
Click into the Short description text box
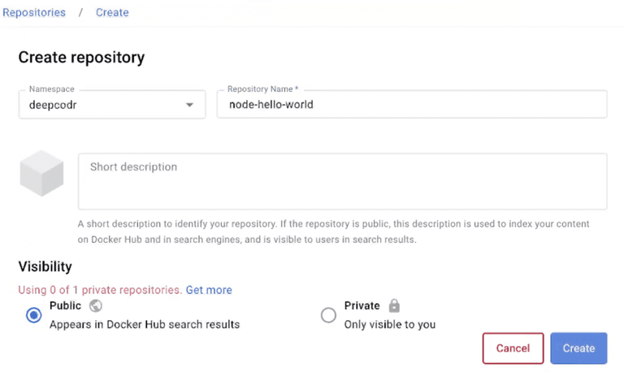342,181
